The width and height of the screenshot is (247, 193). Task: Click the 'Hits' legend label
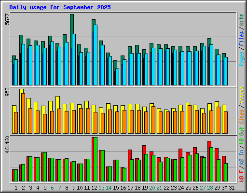pos(242,20)
